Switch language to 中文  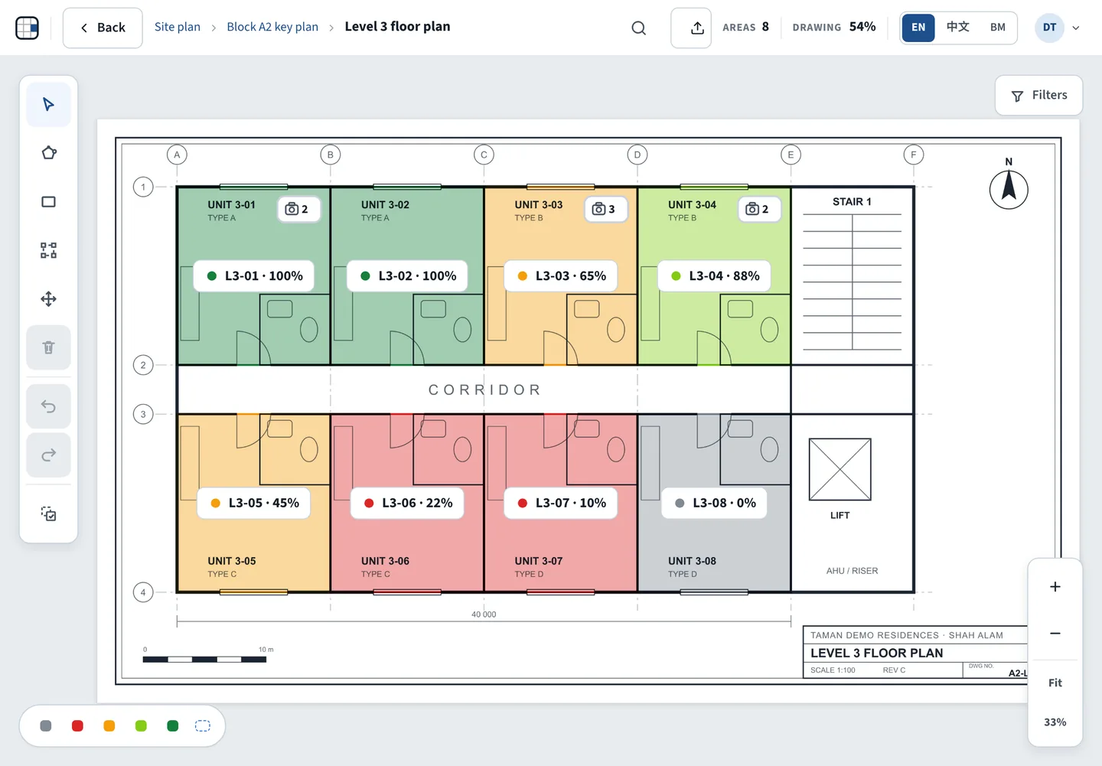(x=958, y=28)
